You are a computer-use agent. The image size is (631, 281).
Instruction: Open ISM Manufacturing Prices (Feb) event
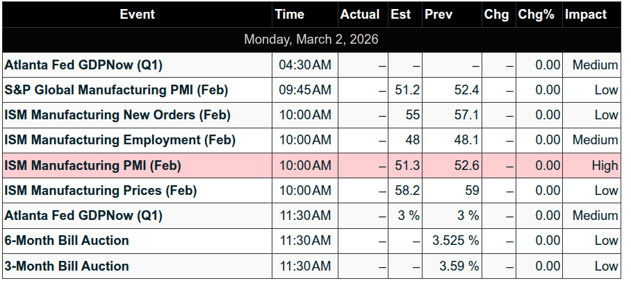point(101,190)
